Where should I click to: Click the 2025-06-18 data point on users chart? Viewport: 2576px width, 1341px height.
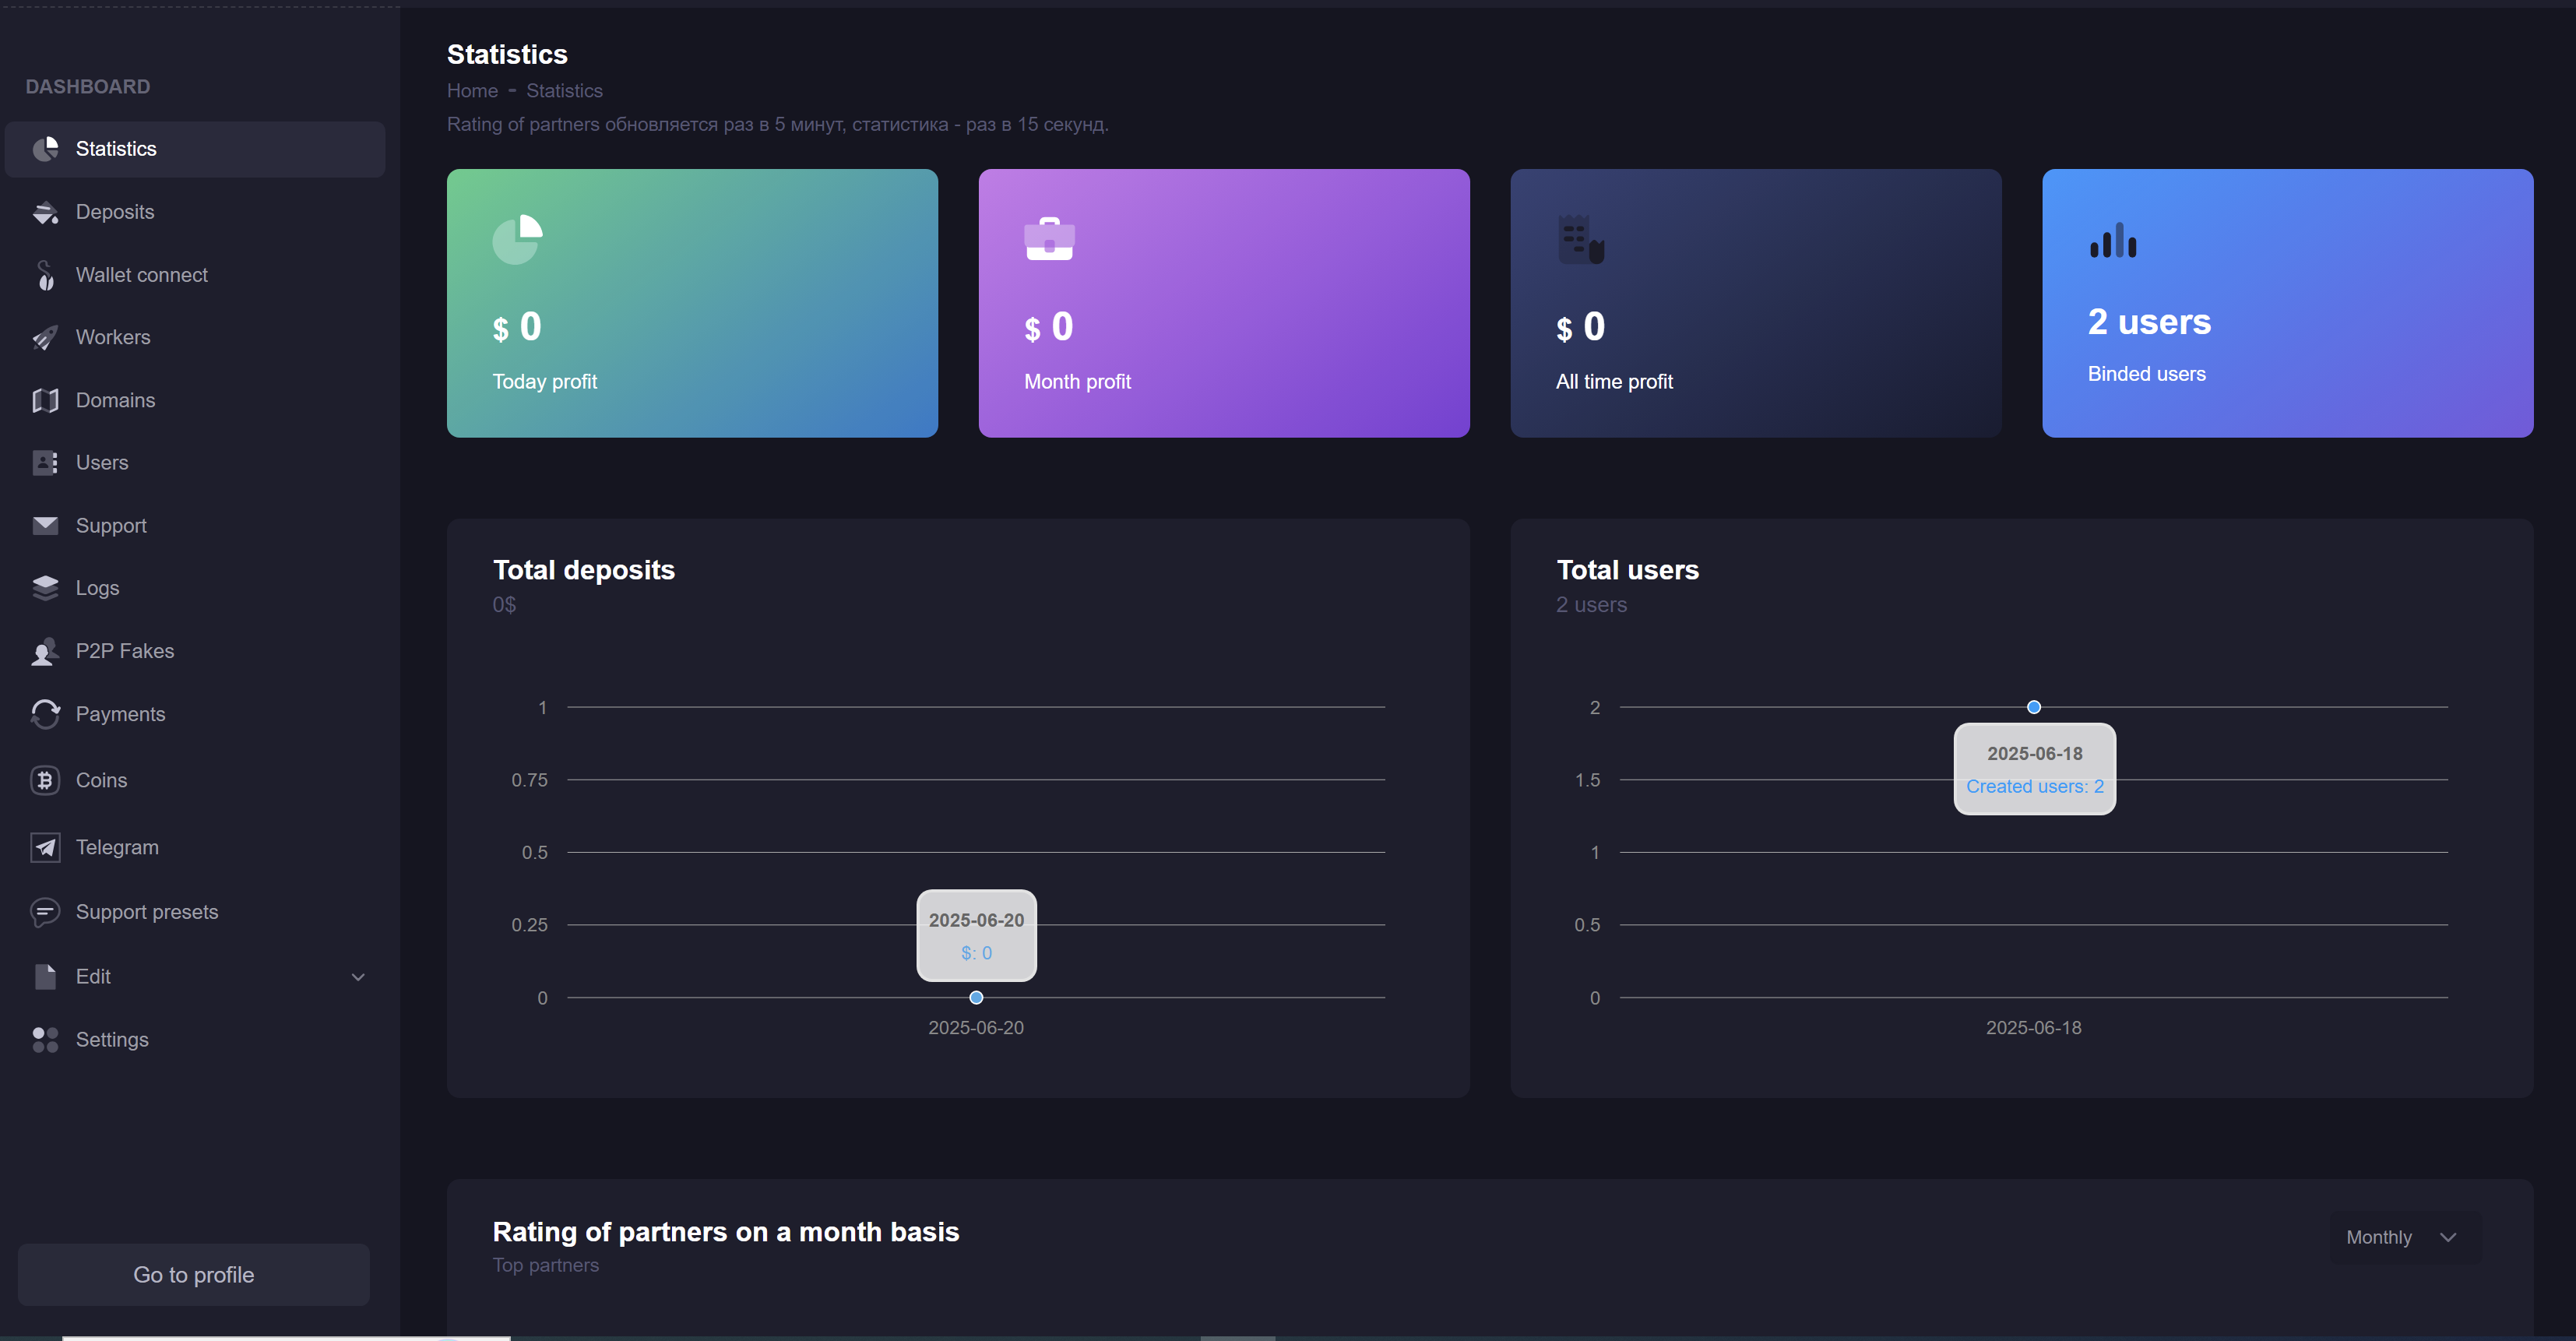[2033, 707]
